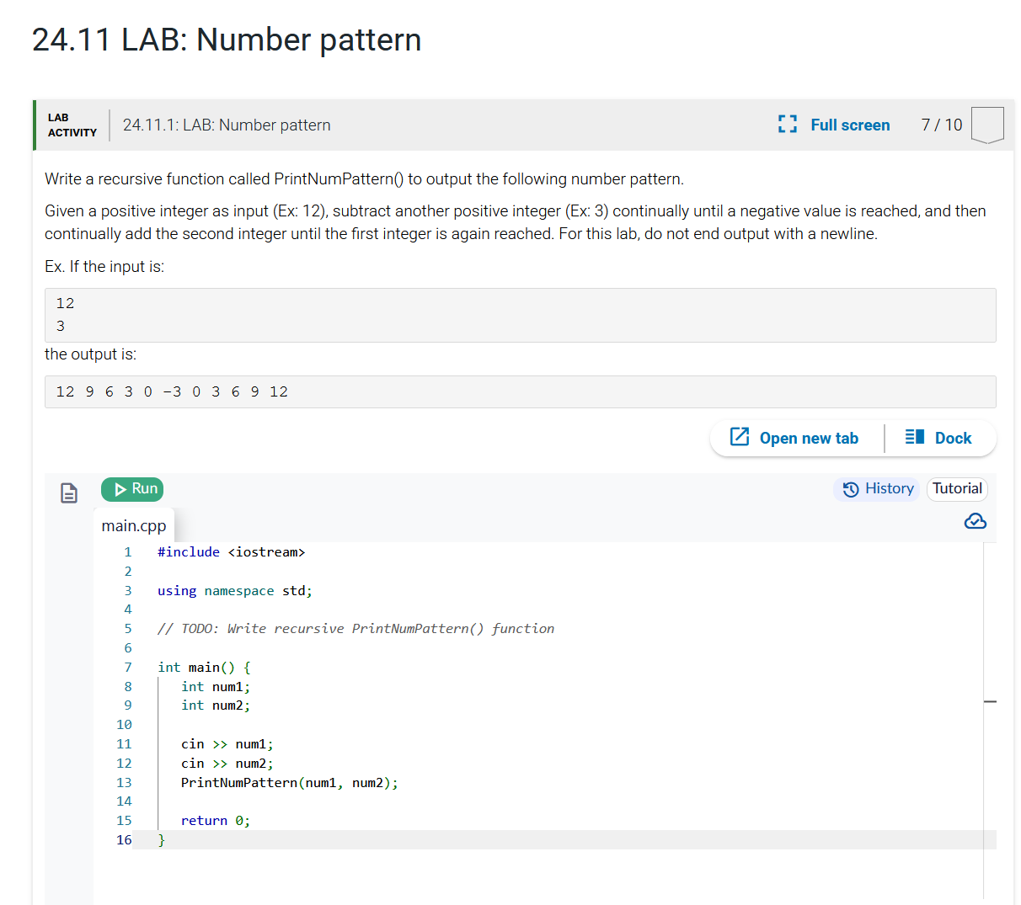Click the file explorer document icon
This screenshot has height=905, width=1021.
tap(68, 493)
